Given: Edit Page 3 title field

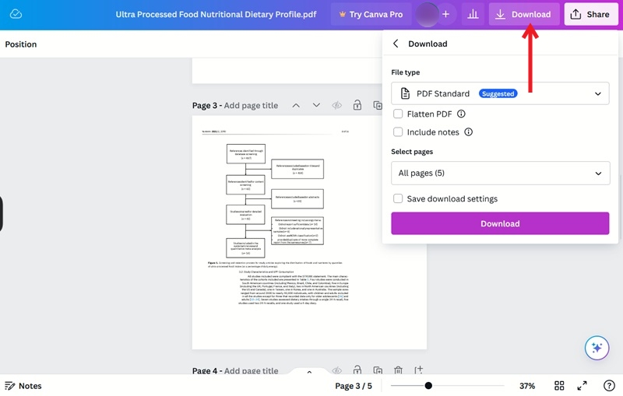Looking at the screenshot, I should point(251,106).
